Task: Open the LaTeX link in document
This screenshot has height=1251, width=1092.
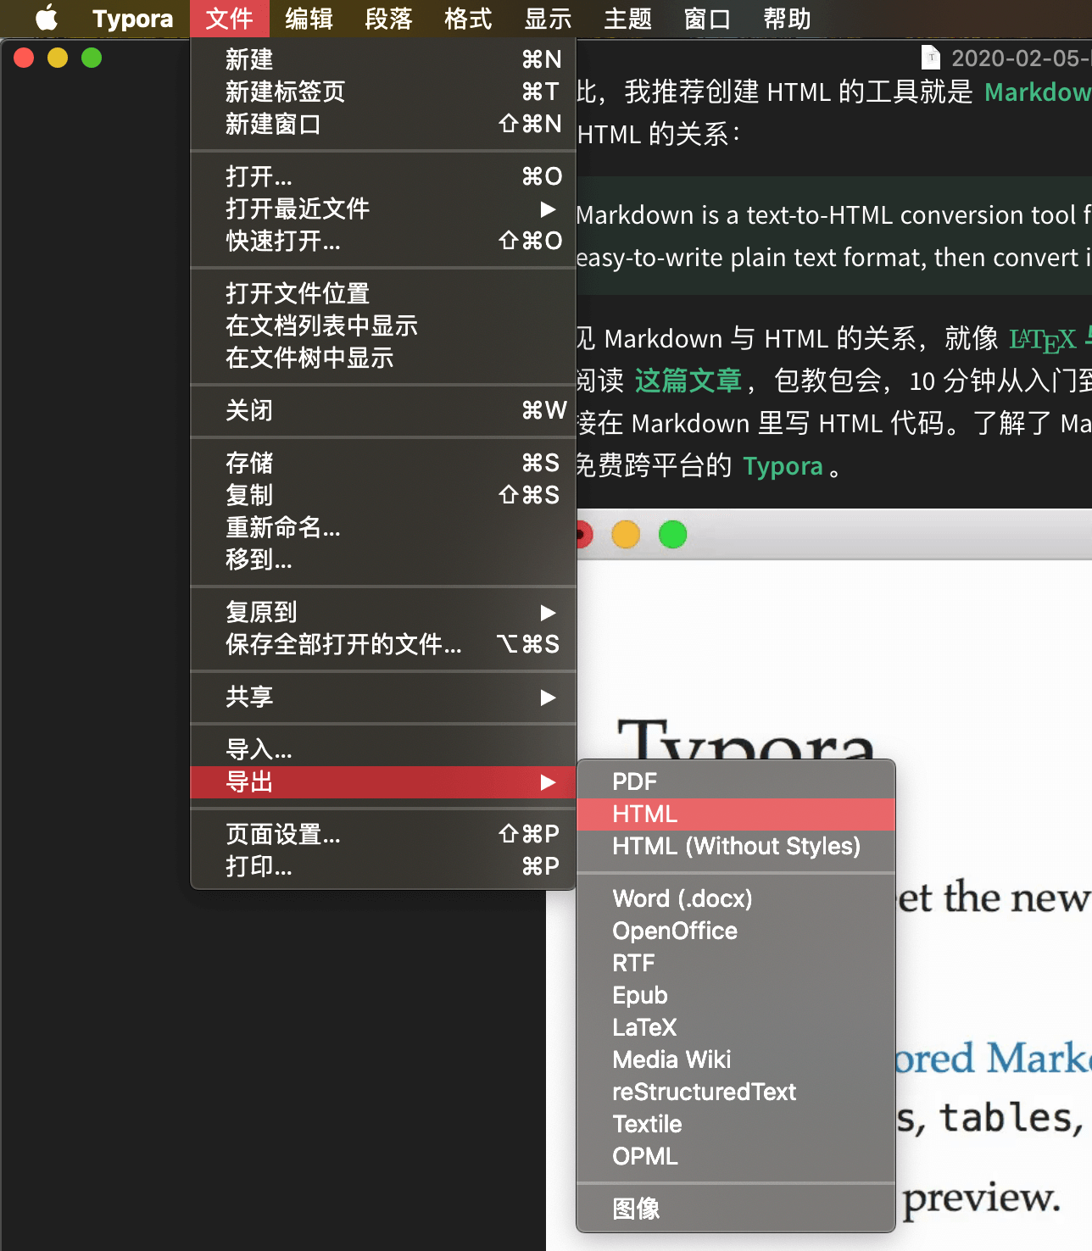Action: click(1043, 340)
